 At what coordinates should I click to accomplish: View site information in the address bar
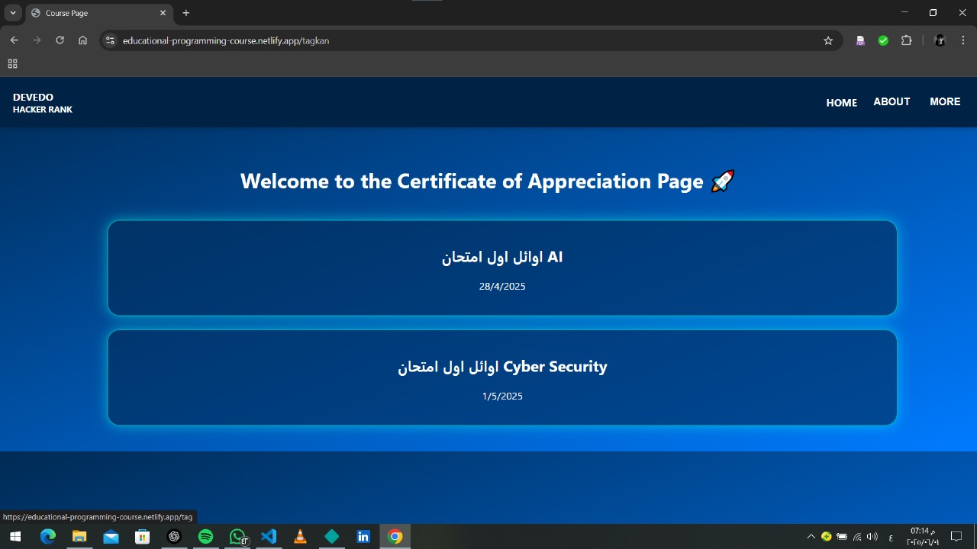110,40
